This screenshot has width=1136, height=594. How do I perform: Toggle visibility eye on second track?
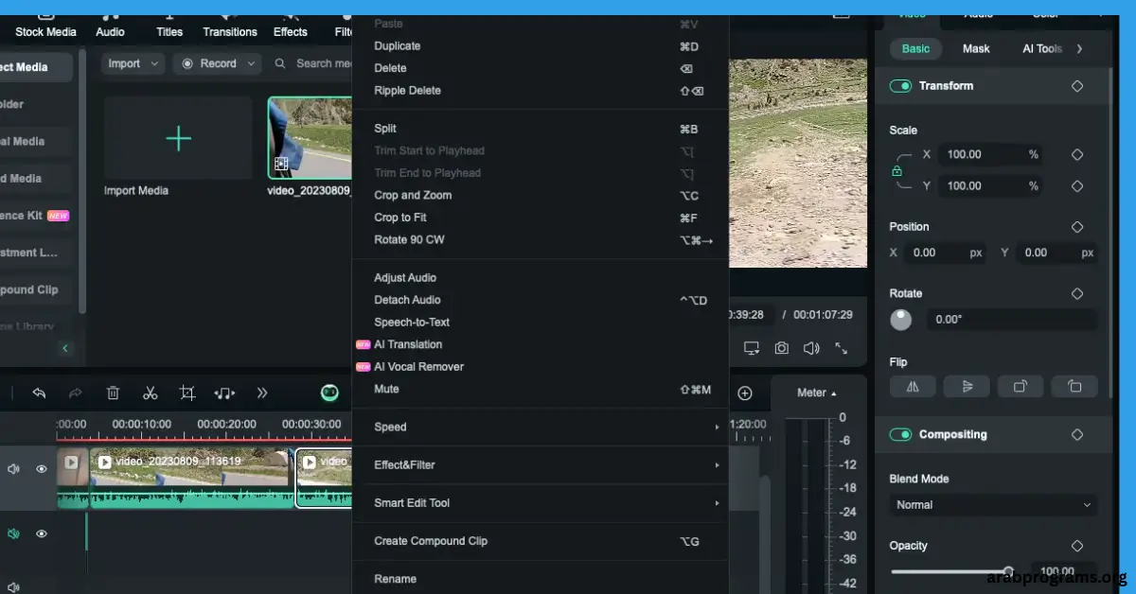tap(42, 533)
